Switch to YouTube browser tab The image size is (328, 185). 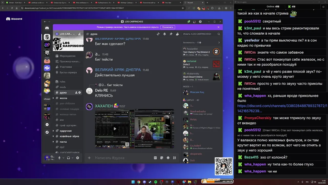pos(168,3)
